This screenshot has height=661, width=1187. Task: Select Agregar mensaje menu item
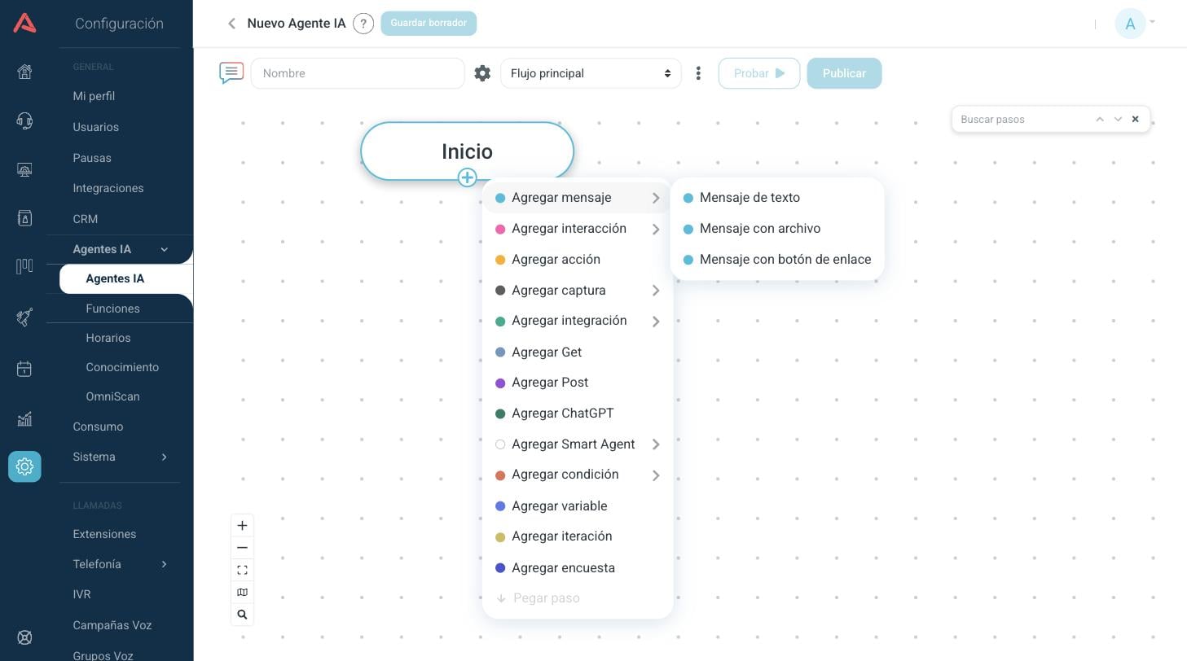coord(578,198)
